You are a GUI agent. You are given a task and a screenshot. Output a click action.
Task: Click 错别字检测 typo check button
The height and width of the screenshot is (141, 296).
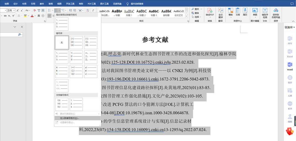click(265, 13)
